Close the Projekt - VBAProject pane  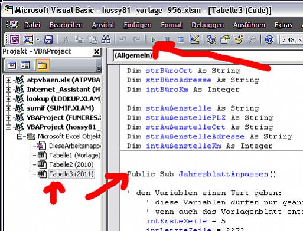97,52
